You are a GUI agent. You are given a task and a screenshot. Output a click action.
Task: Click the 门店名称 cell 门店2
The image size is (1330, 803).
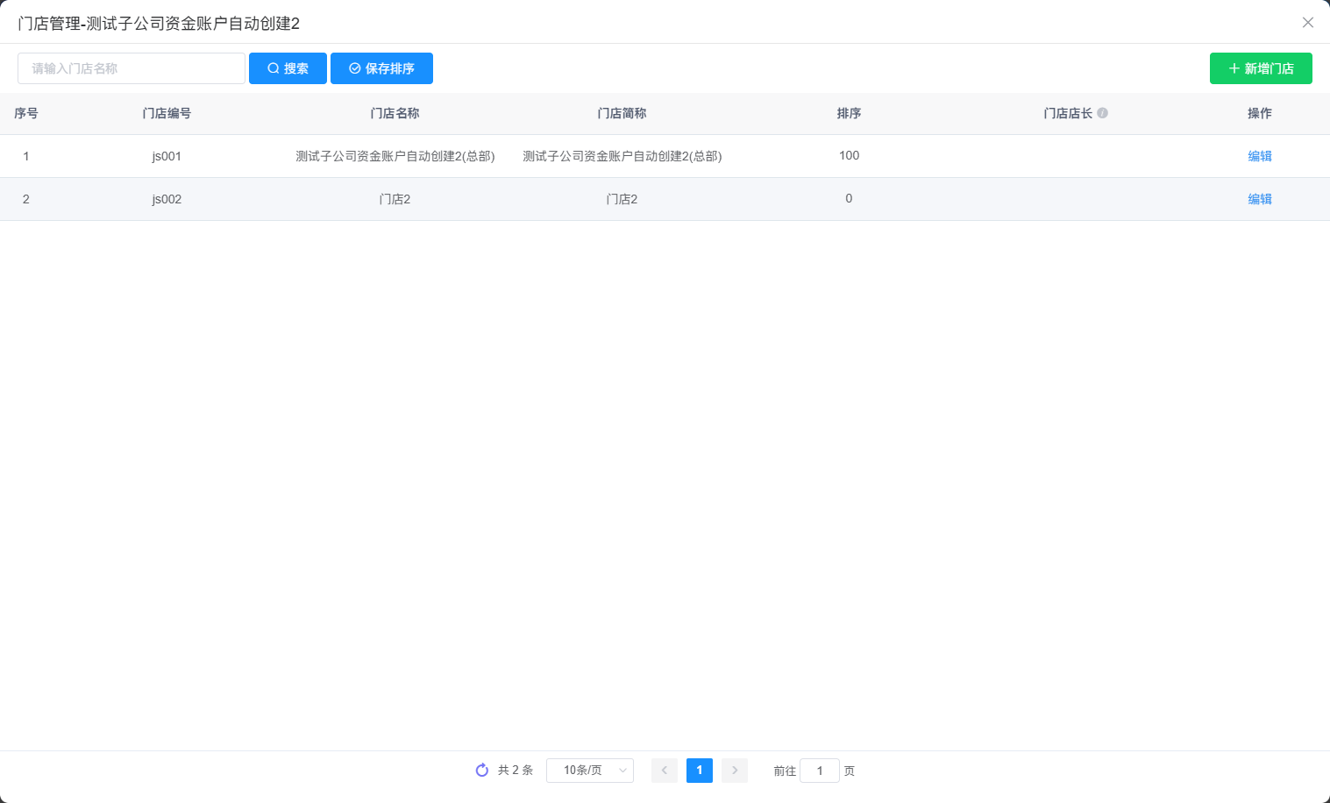point(395,199)
